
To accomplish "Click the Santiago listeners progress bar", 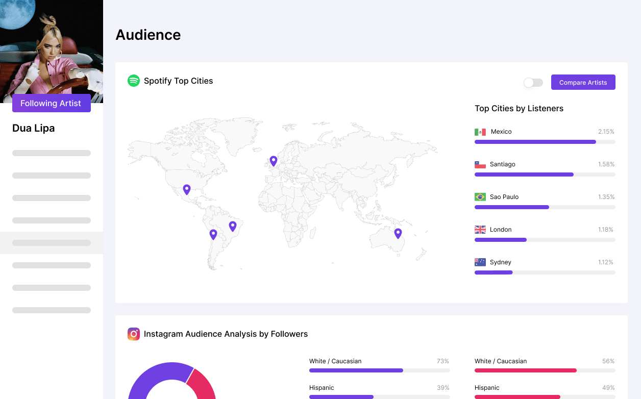I will pyautogui.click(x=545, y=174).
